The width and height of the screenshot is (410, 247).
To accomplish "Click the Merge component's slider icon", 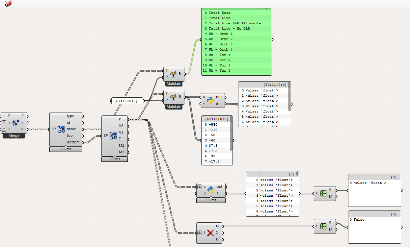I will (x=16, y=123).
